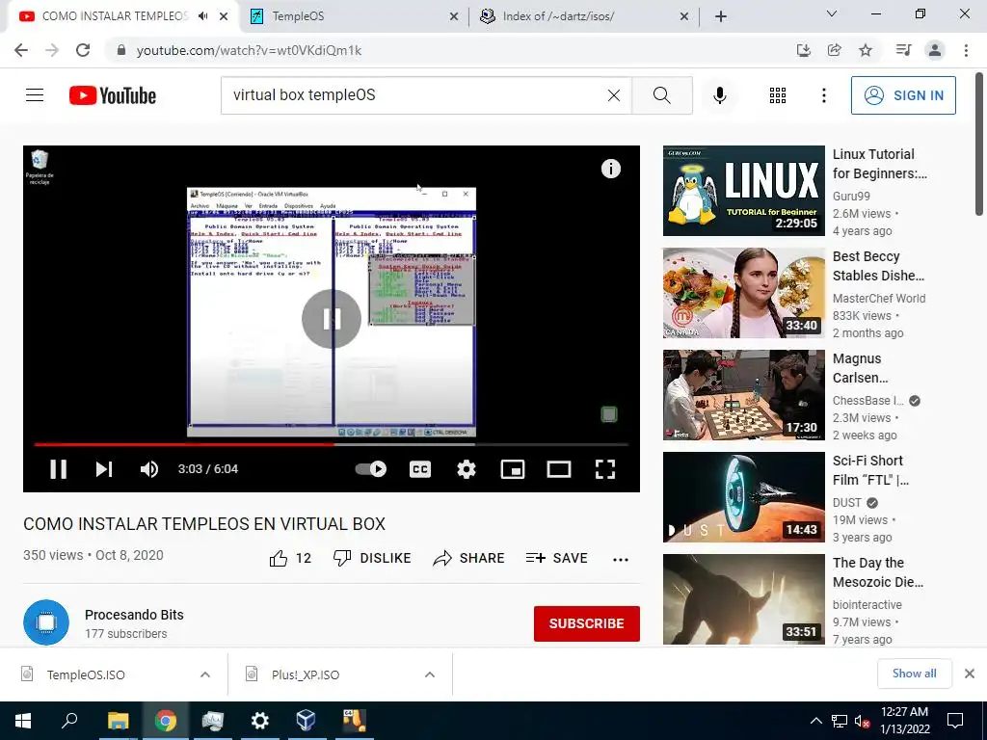Open the Chrome profile icon
This screenshot has height=740, width=987.
[935, 50]
